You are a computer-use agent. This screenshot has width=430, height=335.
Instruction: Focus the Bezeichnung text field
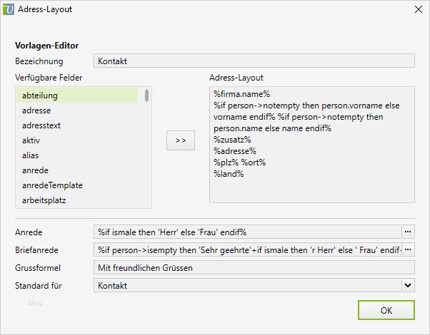[x=254, y=61]
